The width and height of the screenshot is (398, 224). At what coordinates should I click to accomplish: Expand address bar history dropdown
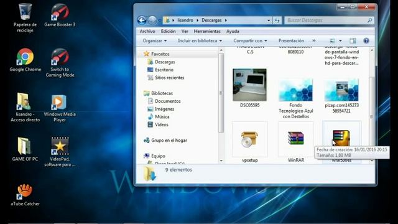point(269,21)
